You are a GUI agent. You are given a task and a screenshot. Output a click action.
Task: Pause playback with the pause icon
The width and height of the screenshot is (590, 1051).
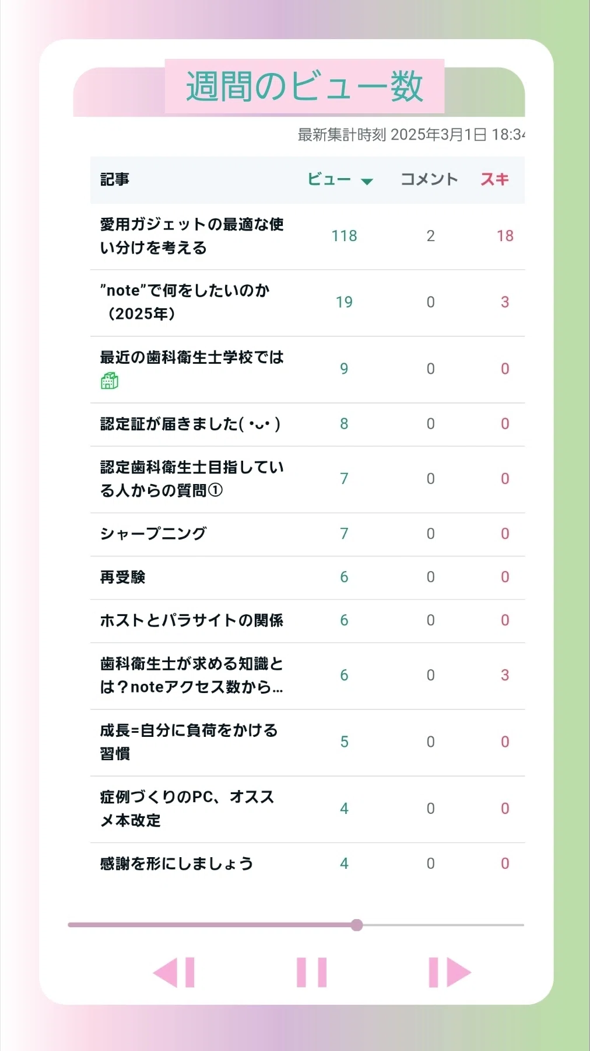(x=311, y=972)
